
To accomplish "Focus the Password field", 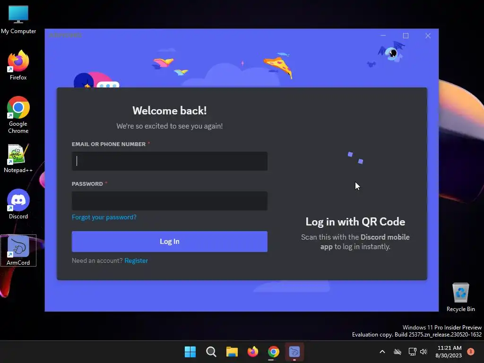I will [x=170, y=201].
